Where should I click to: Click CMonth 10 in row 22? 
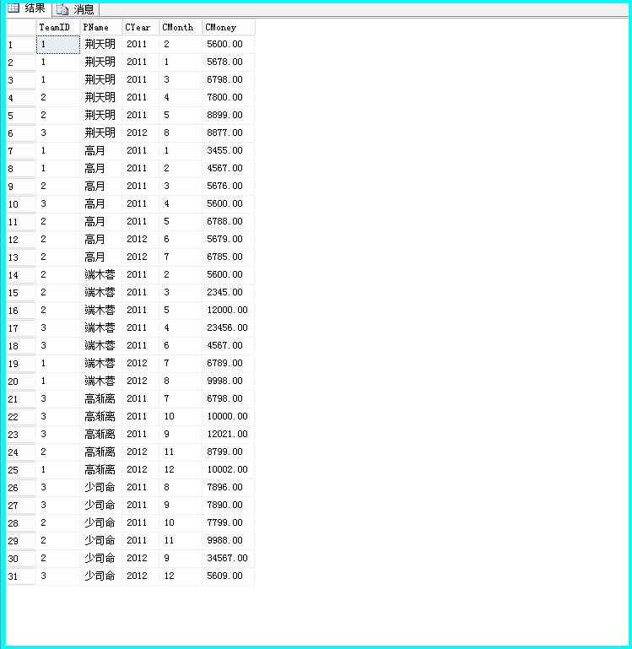170,416
